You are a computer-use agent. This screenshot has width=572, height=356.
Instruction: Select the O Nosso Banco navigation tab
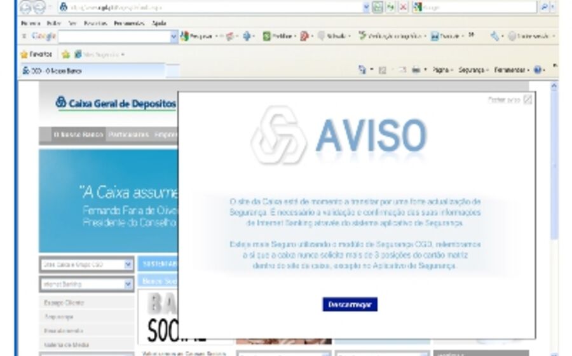(x=78, y=135)
